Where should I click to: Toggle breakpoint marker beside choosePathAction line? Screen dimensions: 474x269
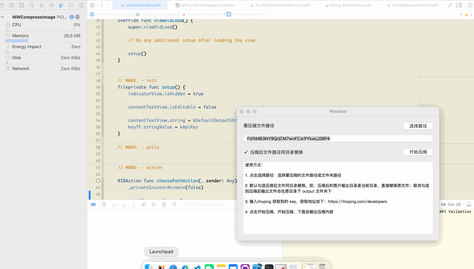pyautogui.click(x=98, y=181)
